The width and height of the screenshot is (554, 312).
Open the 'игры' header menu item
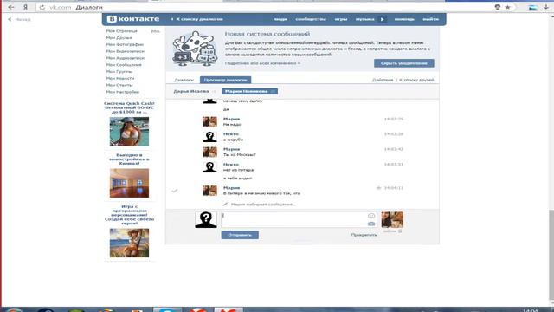click(x=341, y=19)
